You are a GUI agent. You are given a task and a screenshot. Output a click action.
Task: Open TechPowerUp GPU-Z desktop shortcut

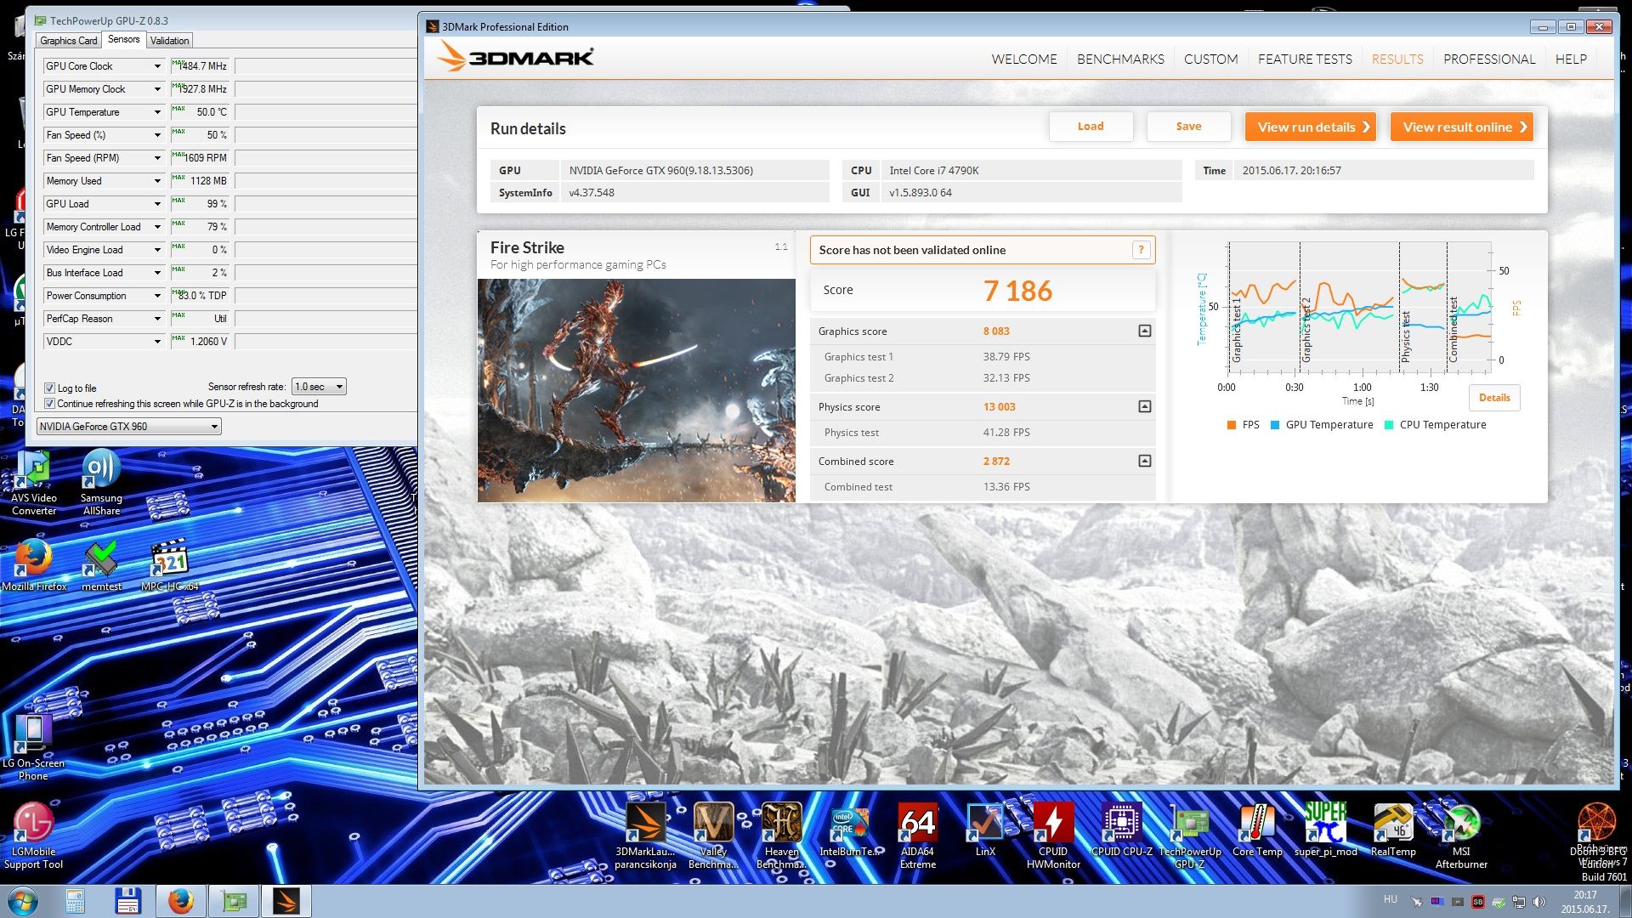coord(1190,836)
